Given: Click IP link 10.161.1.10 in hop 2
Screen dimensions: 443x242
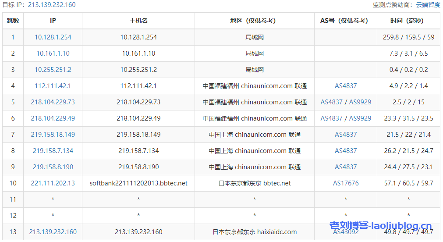Looking at the screenshot, I should point(53,53).
